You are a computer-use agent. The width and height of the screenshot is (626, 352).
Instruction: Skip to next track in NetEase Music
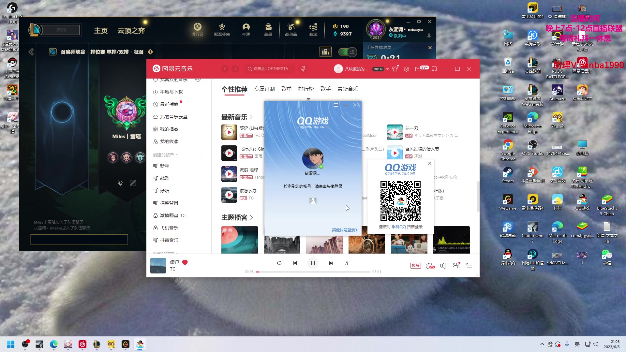(x=331, y=263)
